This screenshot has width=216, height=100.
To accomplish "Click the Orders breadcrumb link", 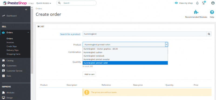I will click(39, 9).
